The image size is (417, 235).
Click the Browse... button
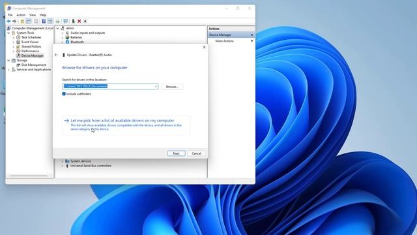click(x=172, y=87)
